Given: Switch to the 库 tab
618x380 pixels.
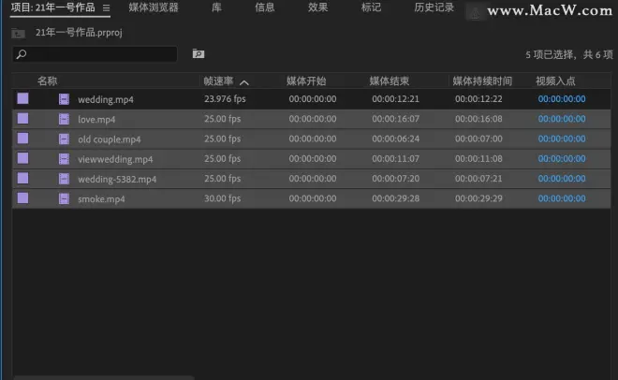Looking at the screenshot, I should 216,7.
